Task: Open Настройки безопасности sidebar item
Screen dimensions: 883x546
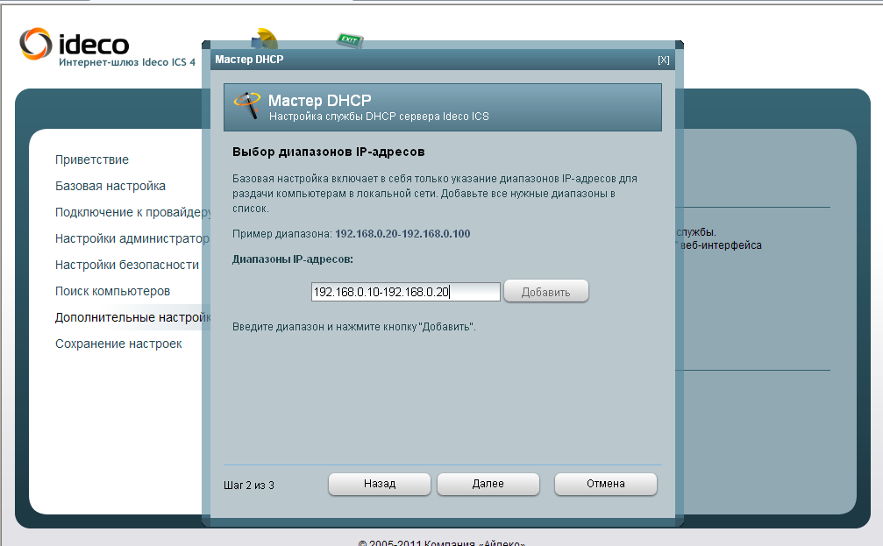Action: pos(126,266)
